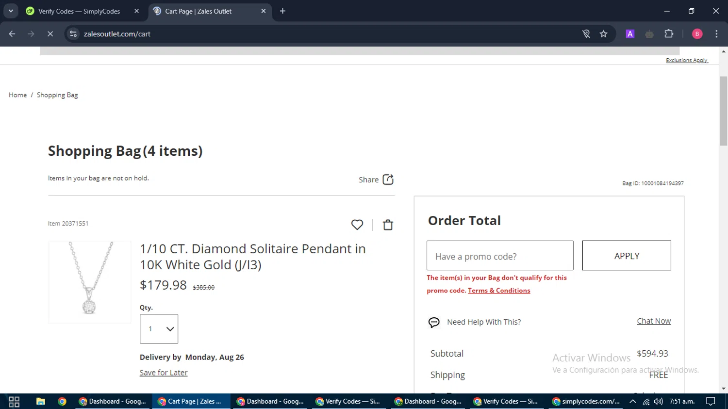Open the Diamond Solitaire Pendant product title
The width and height of the screenshot is (728, 409).
253,257
